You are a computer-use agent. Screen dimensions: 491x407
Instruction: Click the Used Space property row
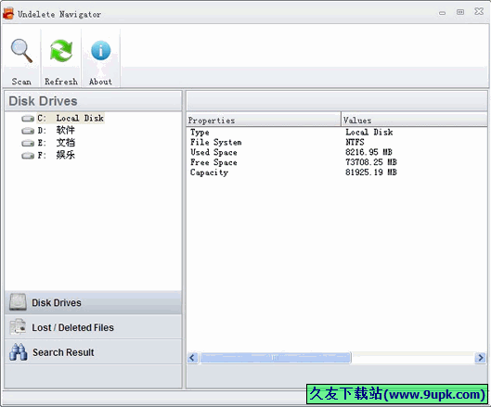tap(337, 152)
